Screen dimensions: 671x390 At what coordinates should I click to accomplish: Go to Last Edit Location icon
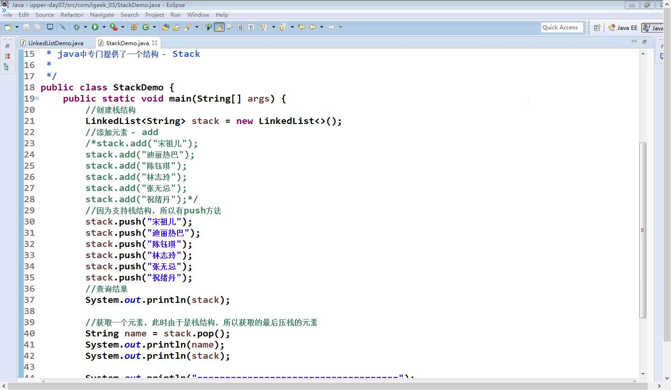click(x=301, y=27)
